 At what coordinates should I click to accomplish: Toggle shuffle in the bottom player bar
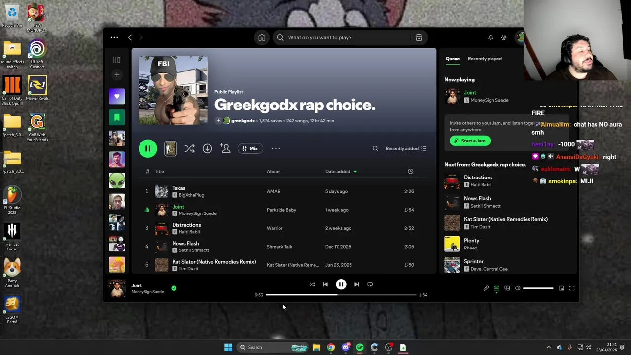[x=312, y=284]
